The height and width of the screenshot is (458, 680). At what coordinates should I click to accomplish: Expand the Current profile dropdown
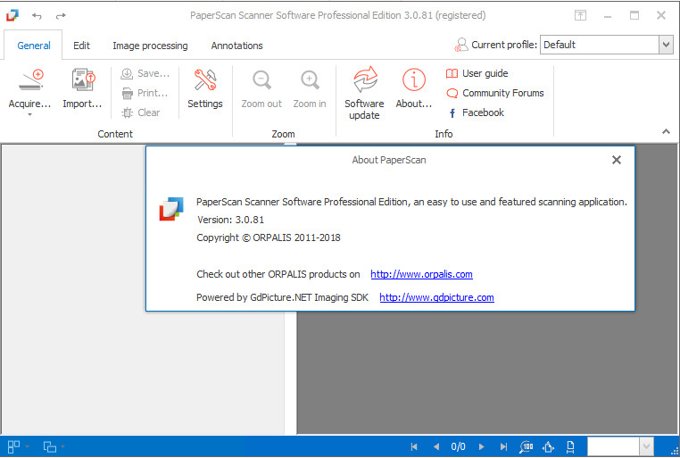[x=666, y=45]
